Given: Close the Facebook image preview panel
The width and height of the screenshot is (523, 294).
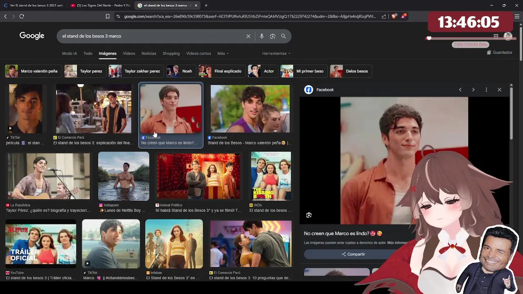Looking at the screenshot, I should [499, 89].
